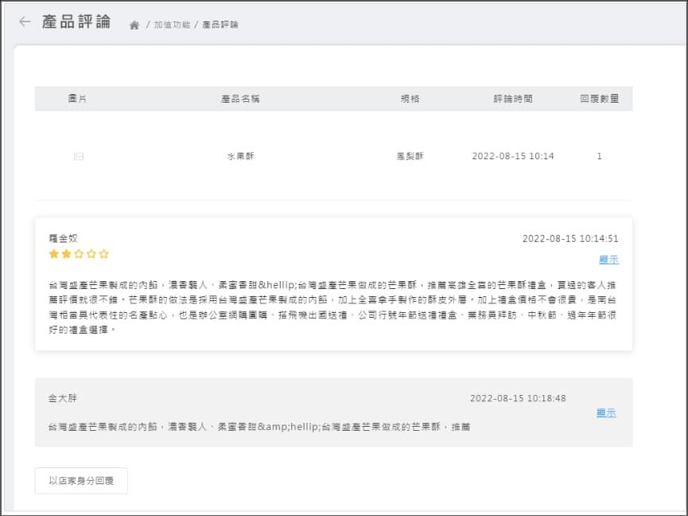
Task: Select the 產品評論 breadcrumb item
Action: 220,25
